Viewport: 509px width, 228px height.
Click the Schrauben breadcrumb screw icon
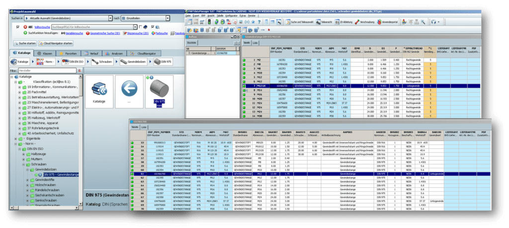pos(95,62)
